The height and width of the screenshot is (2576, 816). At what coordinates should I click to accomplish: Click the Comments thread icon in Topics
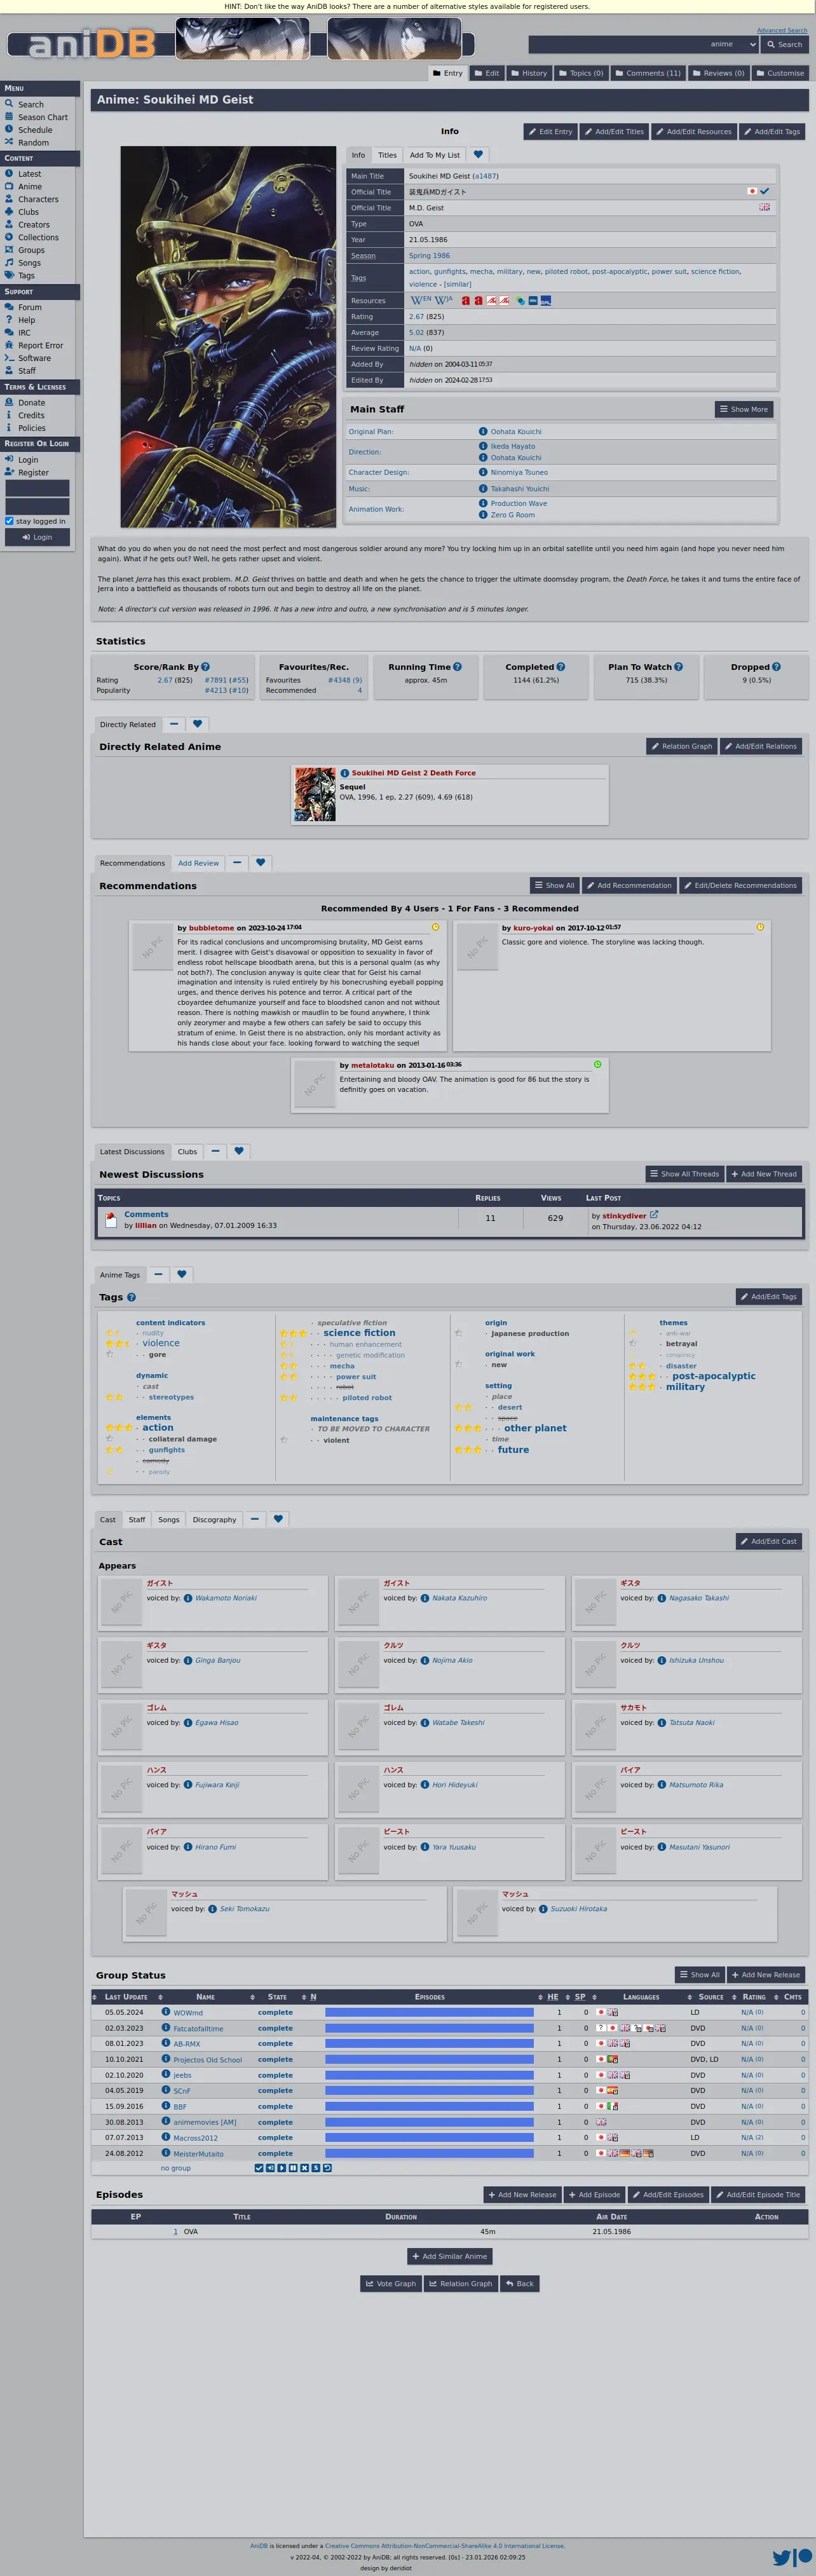111,1220
